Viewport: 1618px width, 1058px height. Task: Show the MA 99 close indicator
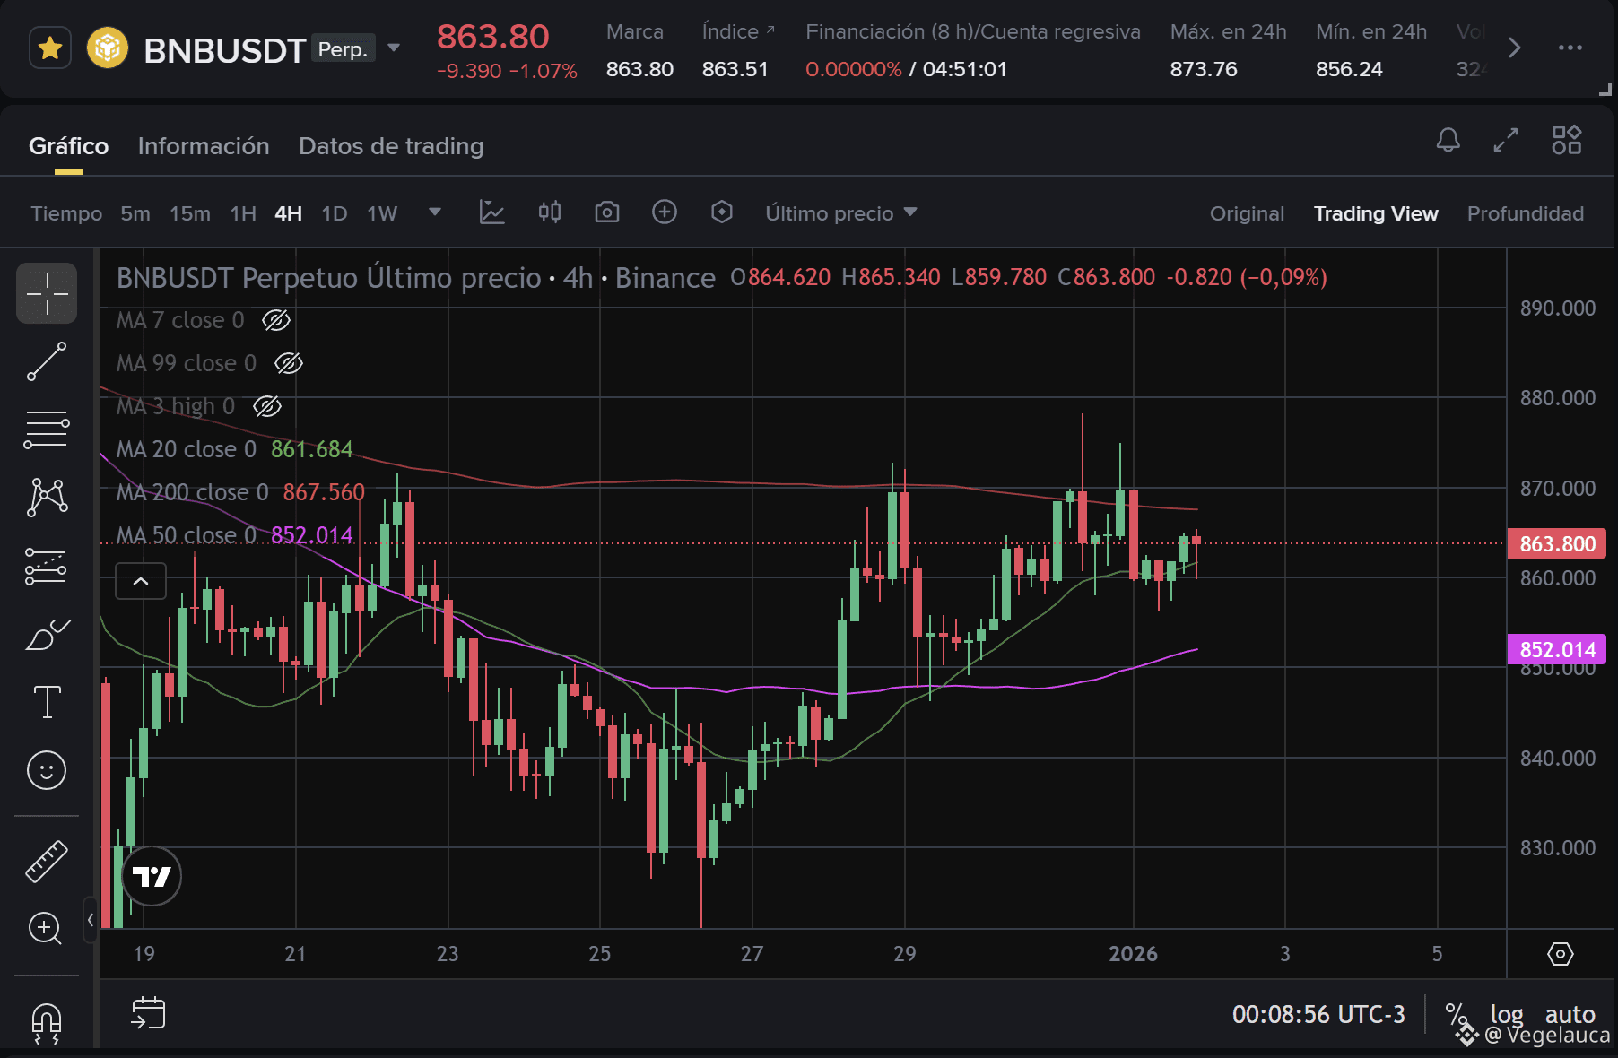coord(289,363)
